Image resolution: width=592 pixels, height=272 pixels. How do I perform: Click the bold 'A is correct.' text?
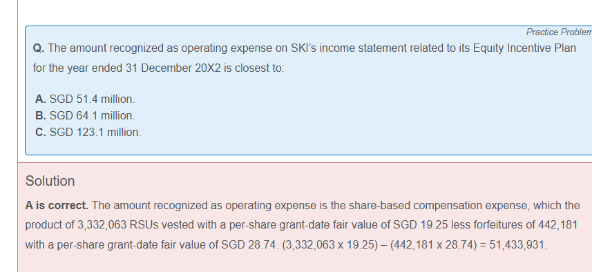pos(57,206)
